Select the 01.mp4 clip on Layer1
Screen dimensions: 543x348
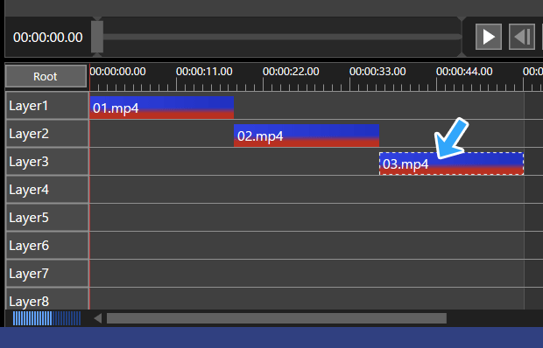pyautogui.click(x=162, y=108)
